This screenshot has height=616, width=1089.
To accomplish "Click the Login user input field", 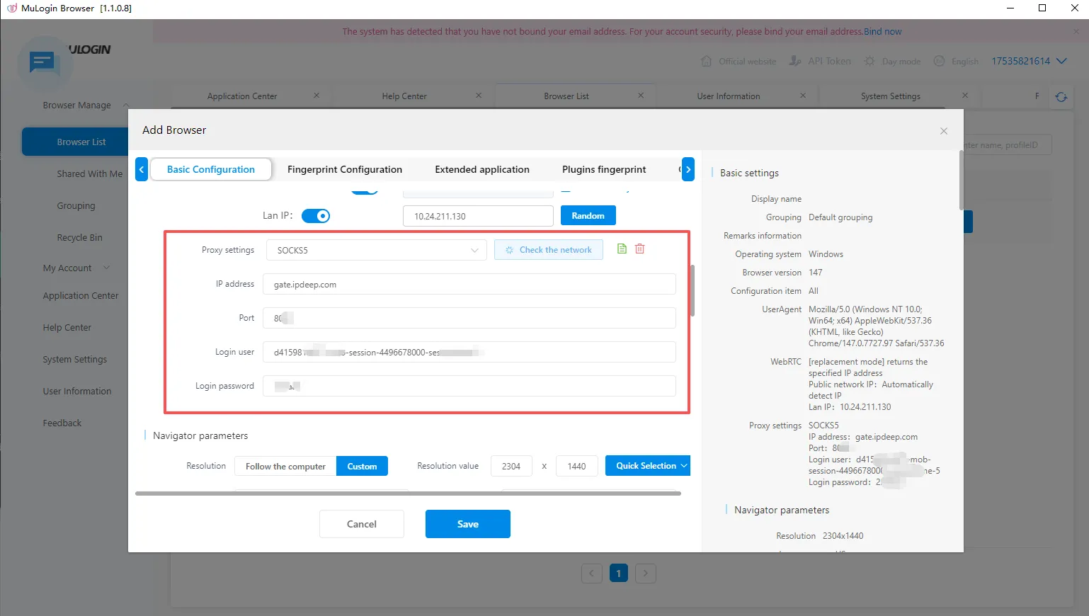I will (469, 352).
